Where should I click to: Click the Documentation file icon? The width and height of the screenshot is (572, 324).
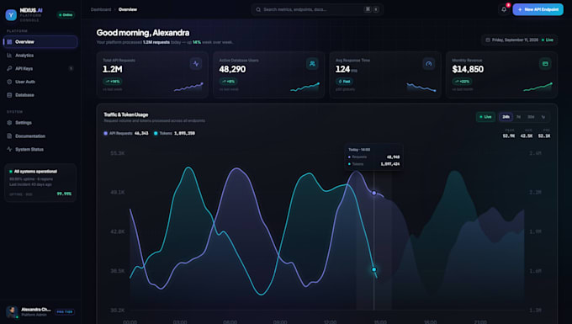click(9, 136)
